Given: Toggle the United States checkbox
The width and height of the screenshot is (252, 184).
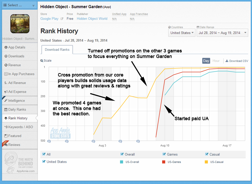Looking at the screenshot, I should (44, 161).
